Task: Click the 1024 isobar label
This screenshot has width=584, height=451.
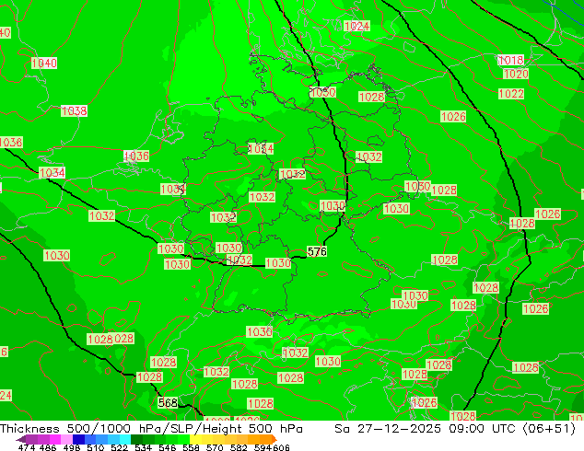Action: click(x=356, y=26)
